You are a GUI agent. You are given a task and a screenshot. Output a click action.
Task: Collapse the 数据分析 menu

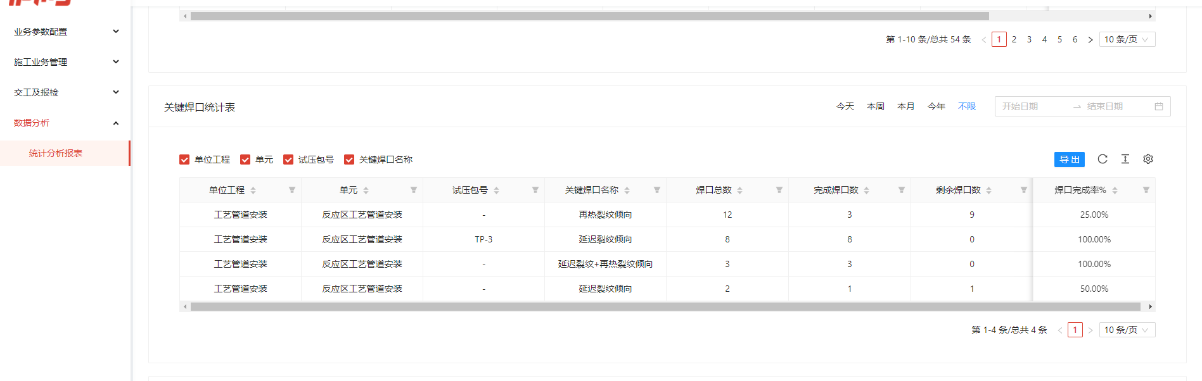(x=65, y=123)
